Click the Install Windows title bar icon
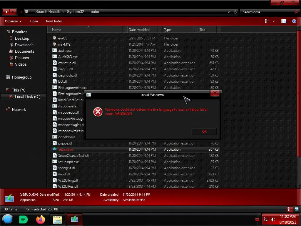The image size is (301, 226). (x=88, y=95)
